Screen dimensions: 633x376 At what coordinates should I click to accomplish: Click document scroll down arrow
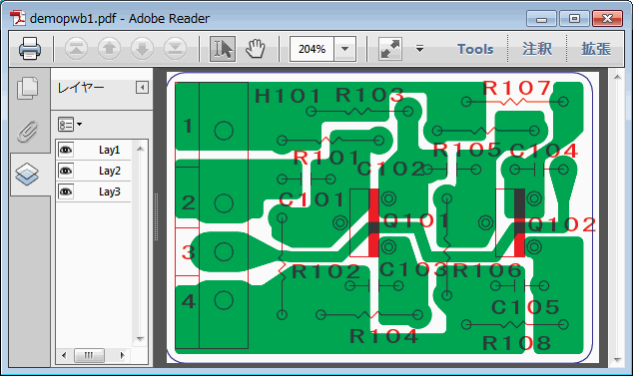(x=617, y=359)
